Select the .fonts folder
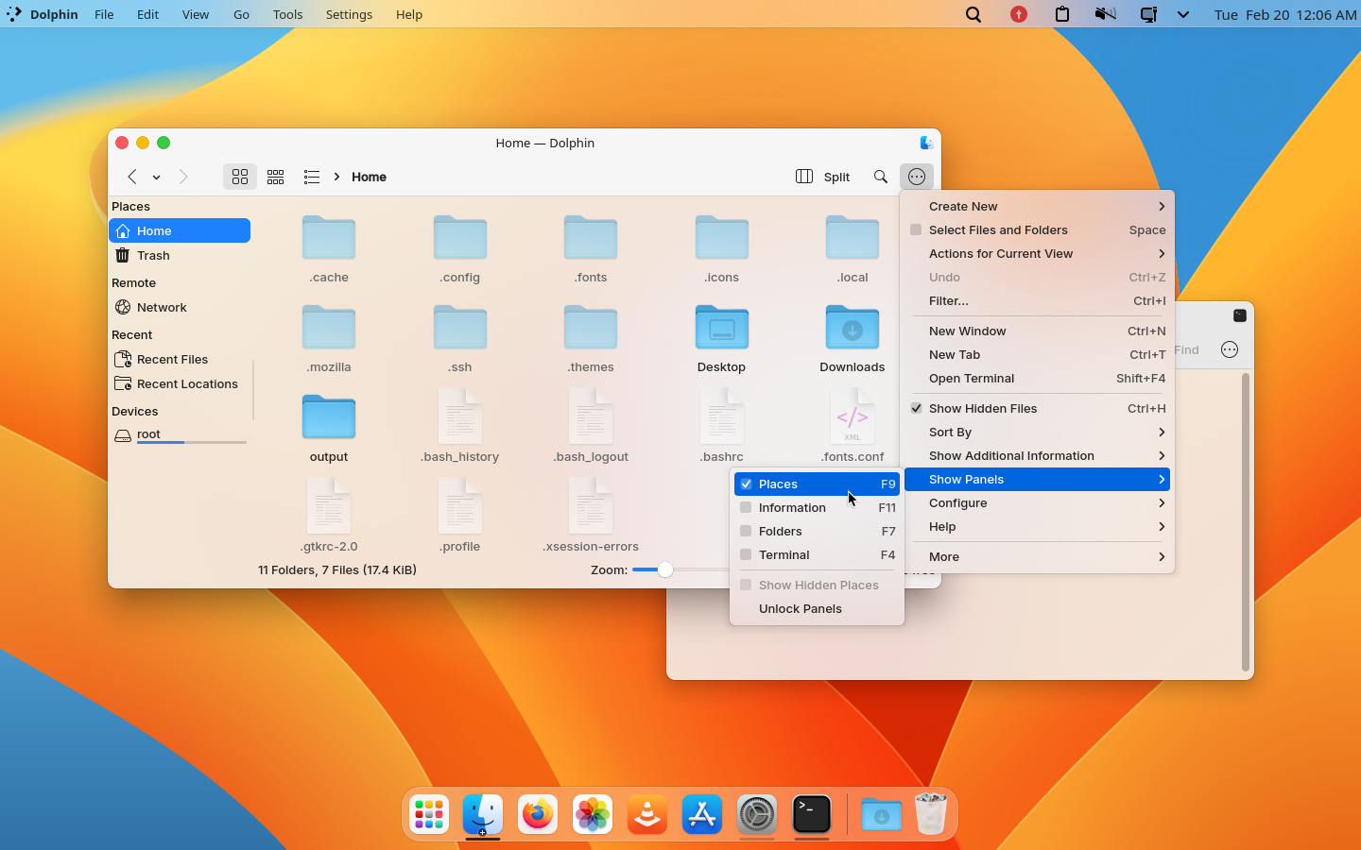The height and width of the screenshot is (850, 1361). [x=591, y=249]
